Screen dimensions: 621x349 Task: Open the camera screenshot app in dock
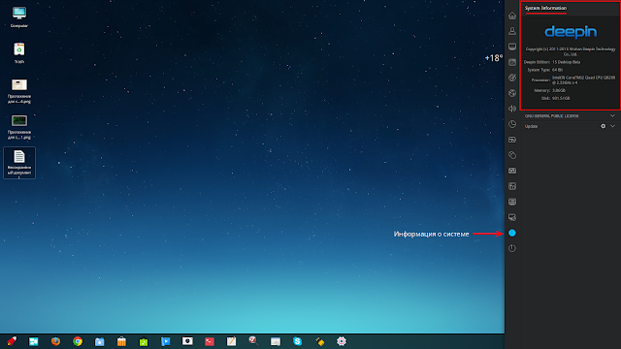point(187,341)
